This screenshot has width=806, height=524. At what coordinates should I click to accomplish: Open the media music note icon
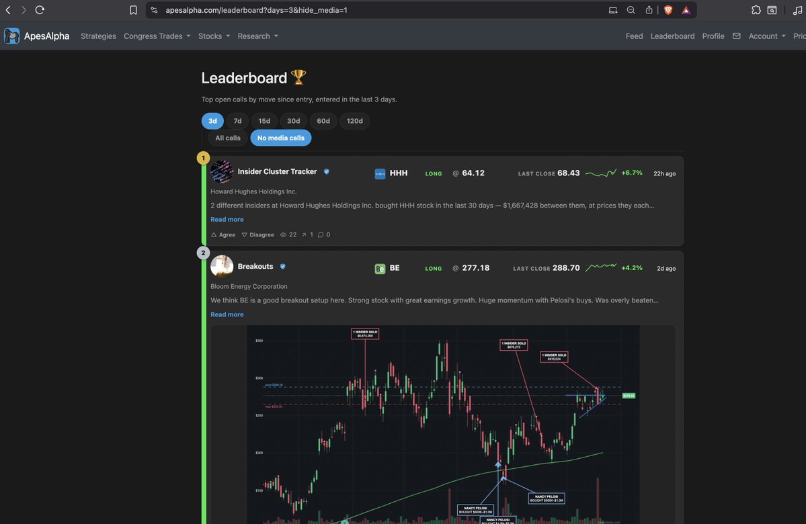797,10
